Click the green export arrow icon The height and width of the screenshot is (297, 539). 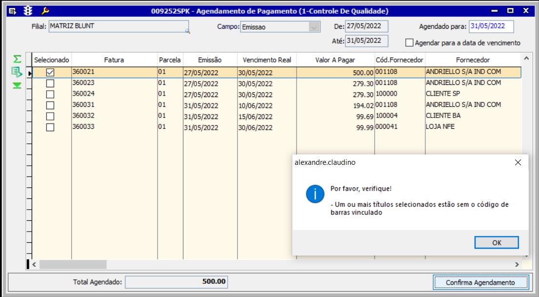click(17, 72)
